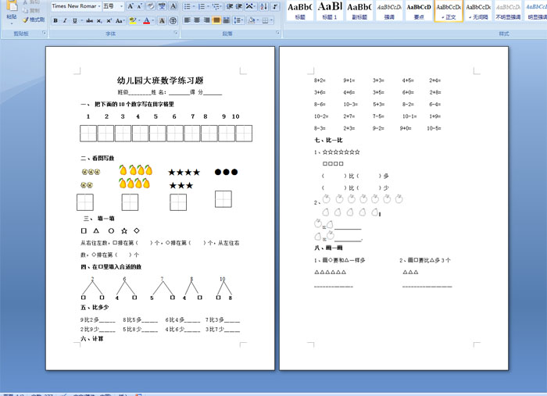
Task: Toggle Underline formatting
Action: (x=75, y=21)
